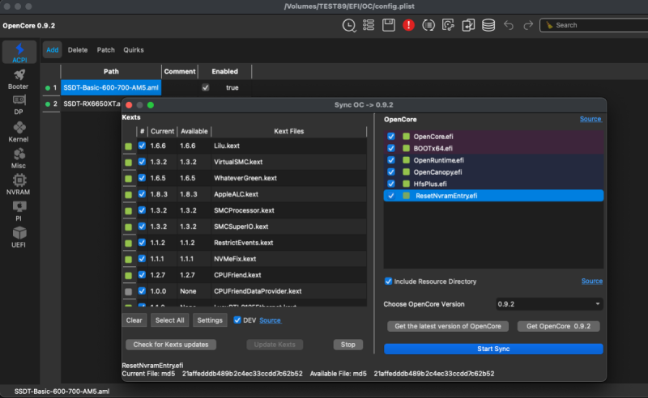
Task: Open the Booter section in sidebar
Action: coord(19,79)
